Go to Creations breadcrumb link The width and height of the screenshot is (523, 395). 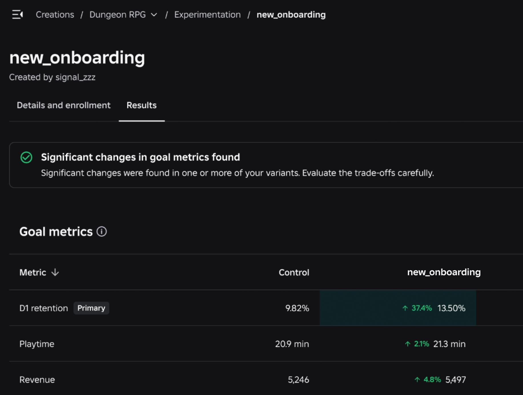55,15
